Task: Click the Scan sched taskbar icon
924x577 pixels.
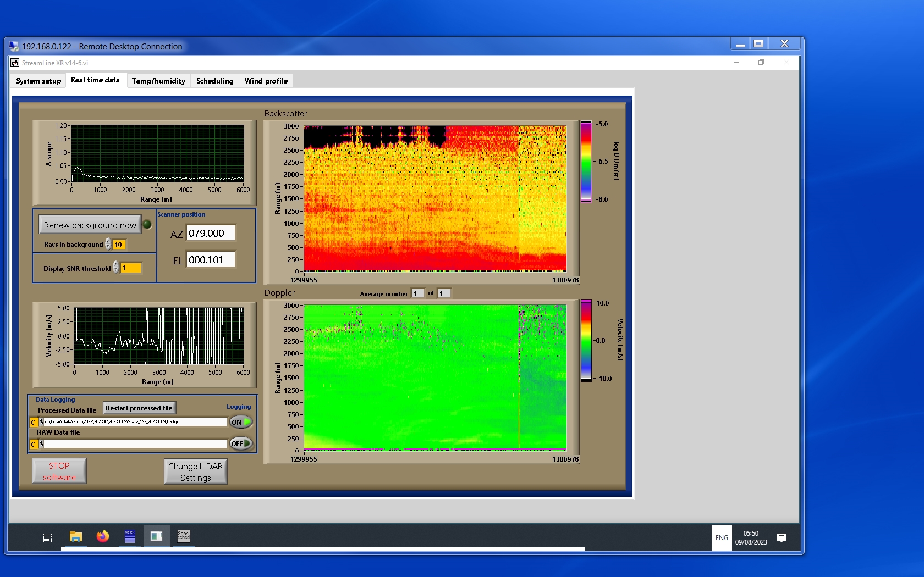Action: [x=183, y=536]
